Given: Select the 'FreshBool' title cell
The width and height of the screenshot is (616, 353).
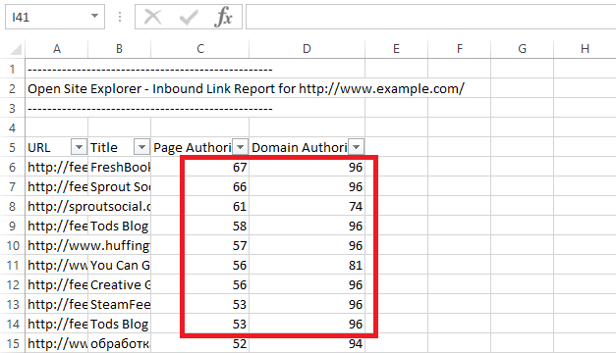Looking at the screenshot, I should coord(120,167).
